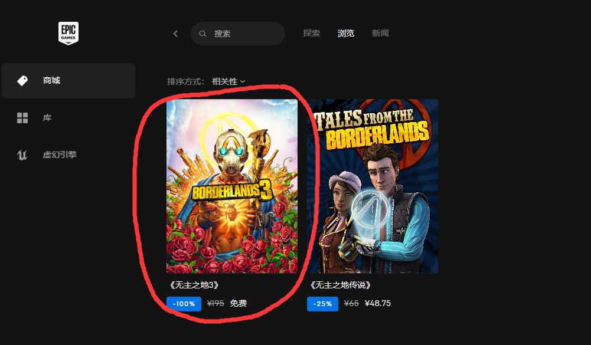Open the 新闻 tab
Viewport: 591px width, 345px height.
tap(380, 33)
